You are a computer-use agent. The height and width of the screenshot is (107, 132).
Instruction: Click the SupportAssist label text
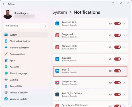[x=69, y=81]
